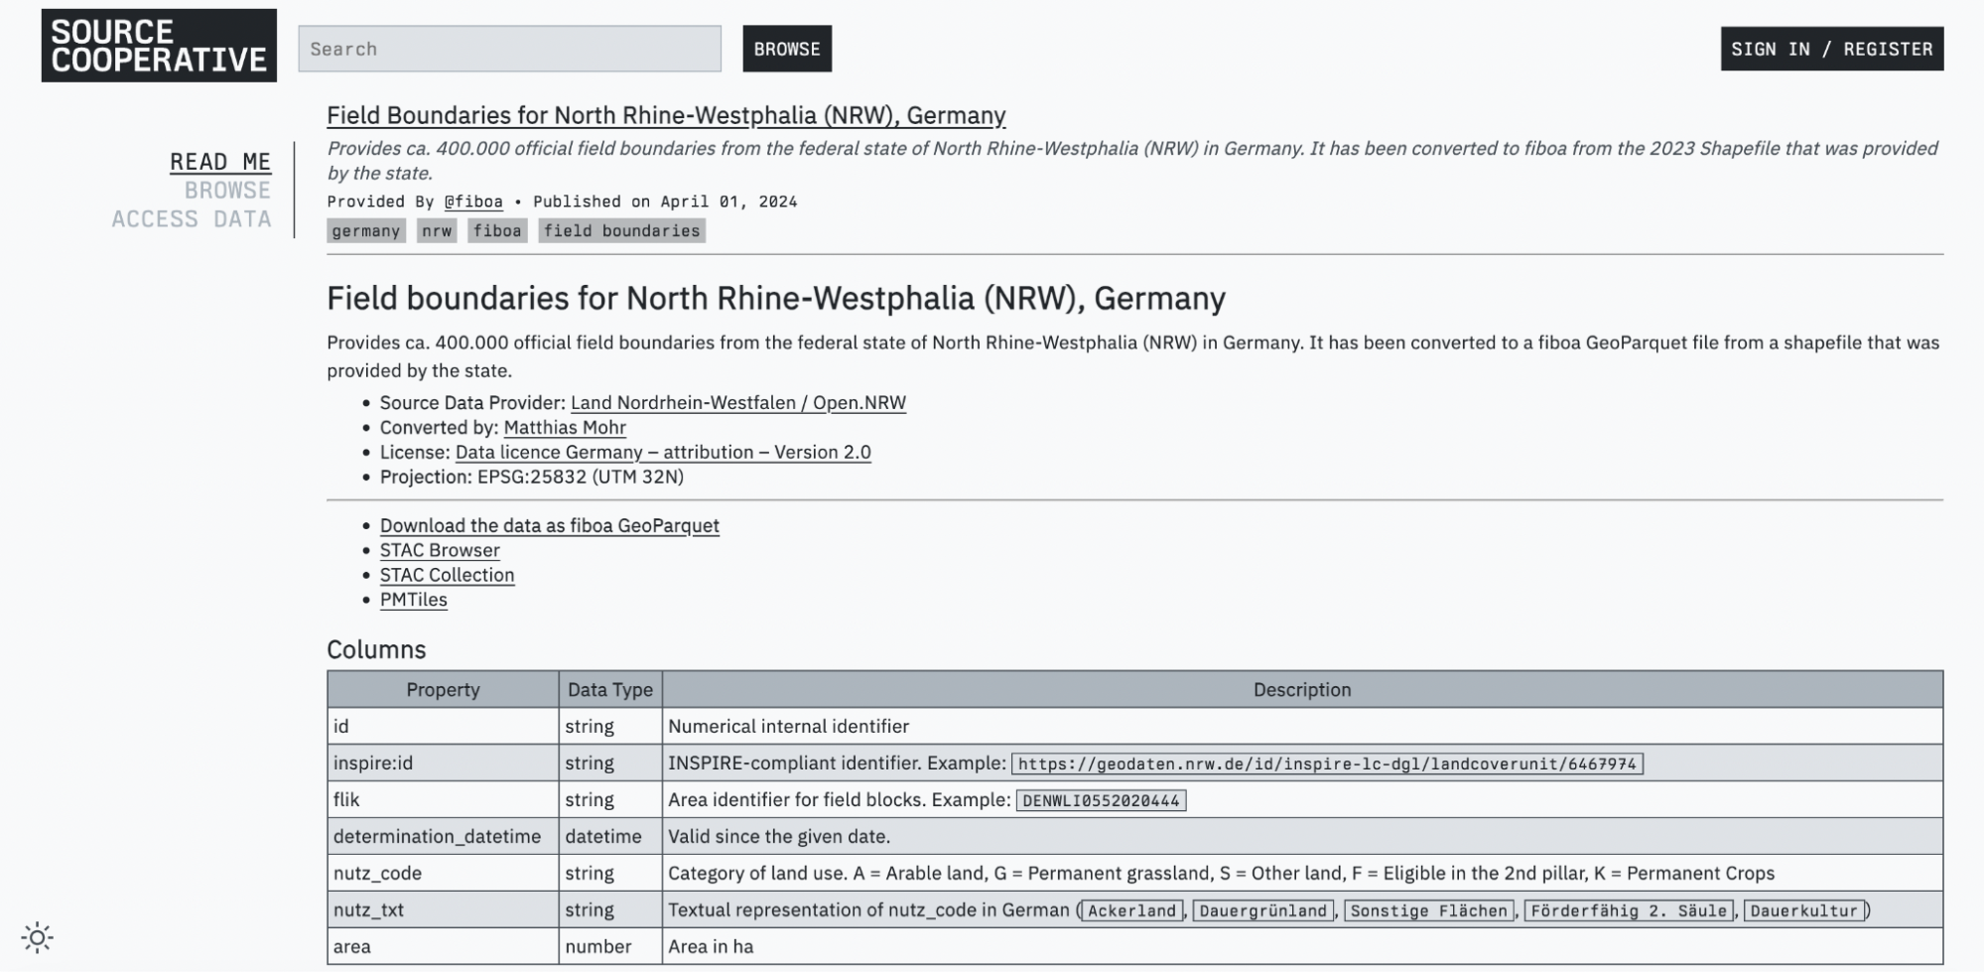The image size is (1984, 973).
Task: Click the Source Cooperative logo
Action: 158,44
